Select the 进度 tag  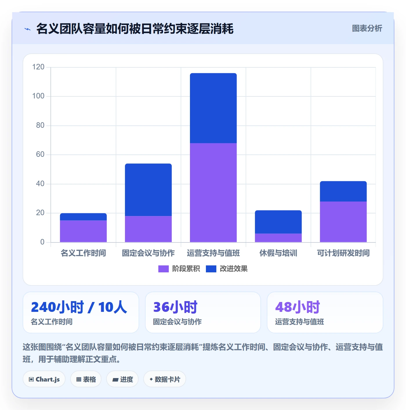(x=122, y=379)
